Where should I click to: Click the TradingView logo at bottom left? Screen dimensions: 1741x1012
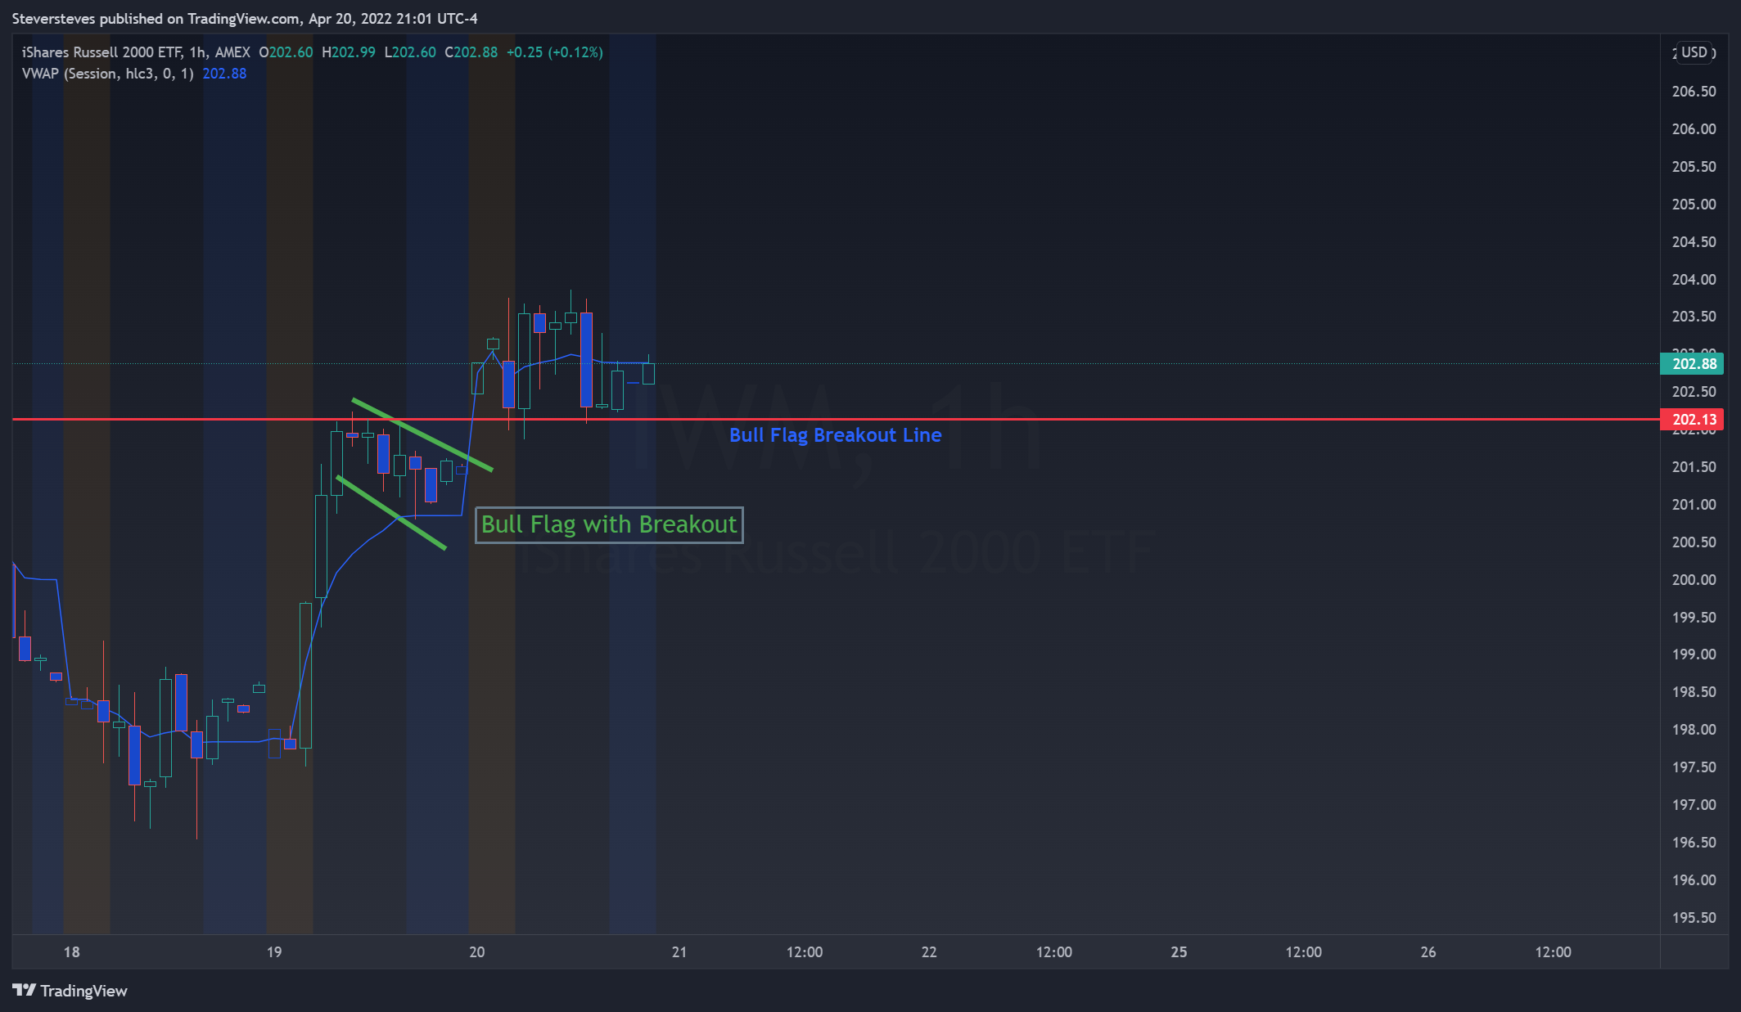(x=70, y=991)
